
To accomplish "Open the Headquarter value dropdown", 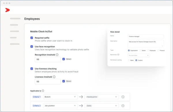I will [101, 97].
